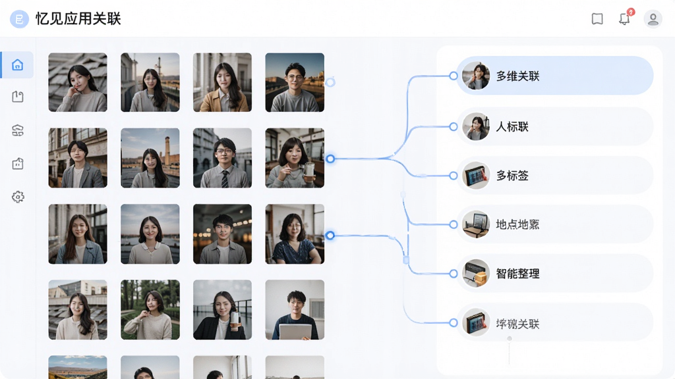This screenshot has height=379, width=675.
Task: Open notifications via the bell icon
Action: point(625,19)
